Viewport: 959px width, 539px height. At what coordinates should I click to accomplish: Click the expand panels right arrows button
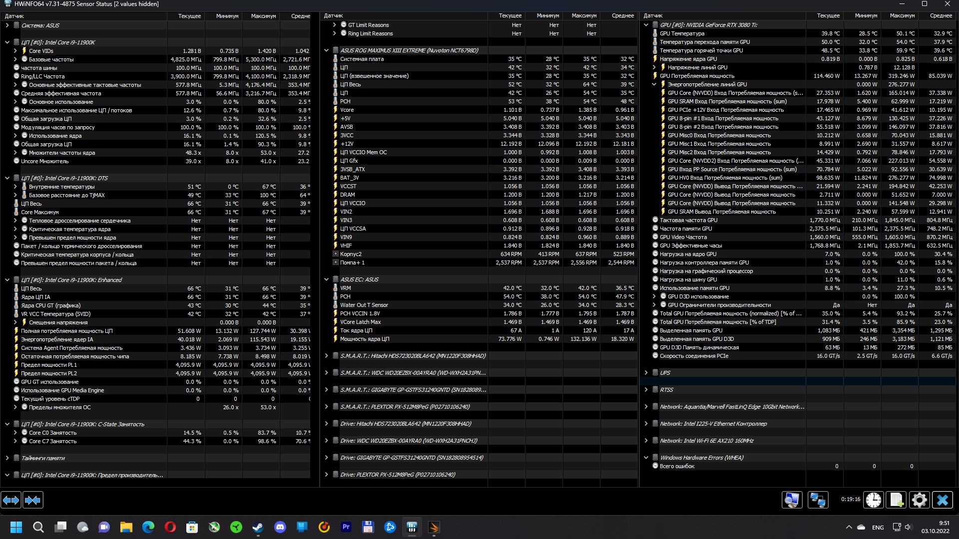[x=11, y=500]
